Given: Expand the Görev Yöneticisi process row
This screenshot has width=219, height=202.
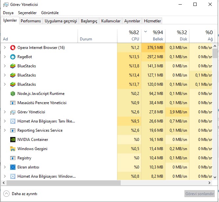Looking at the screenshot, I should pos(5,112).
